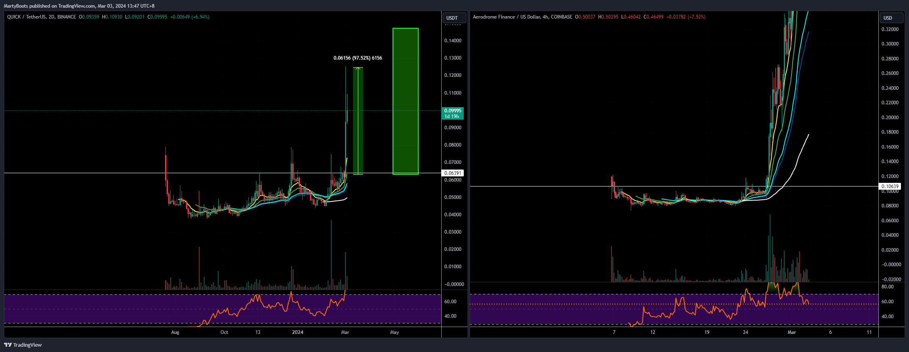Image resolution: width=909 pixels, height=352 pixels.
Task: Click 0.18000 on the Aerodrome price axis
Action: (890, 132)
